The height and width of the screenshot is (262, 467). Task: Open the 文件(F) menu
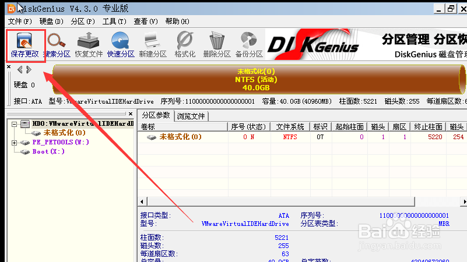pos(20,22)
